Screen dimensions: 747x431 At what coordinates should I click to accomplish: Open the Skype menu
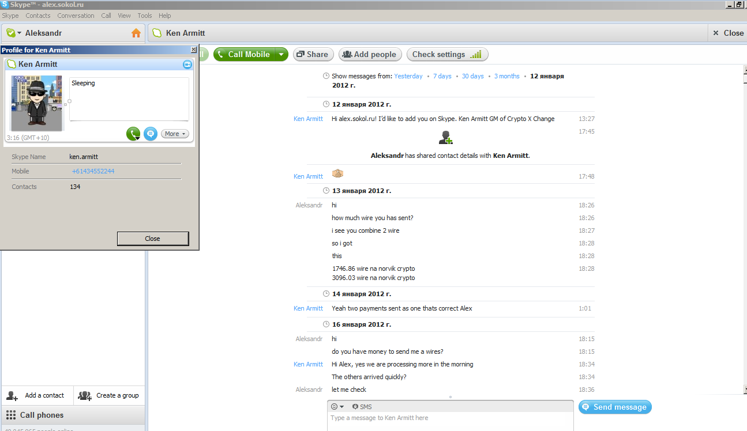10,16
